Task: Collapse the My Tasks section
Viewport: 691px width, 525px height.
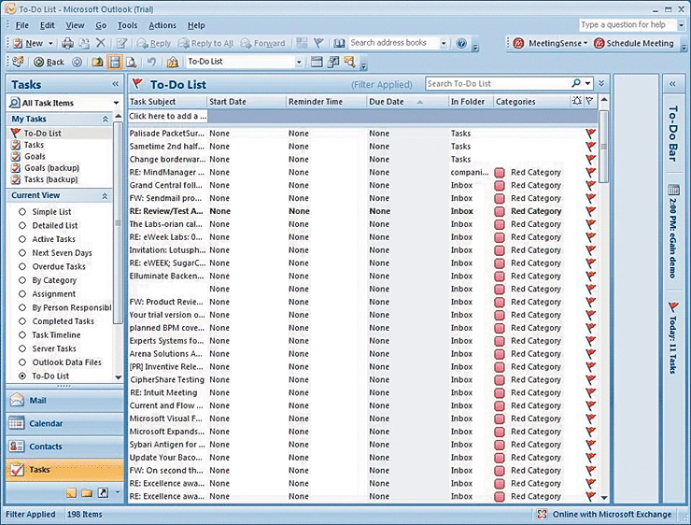Action: point(105,119)
